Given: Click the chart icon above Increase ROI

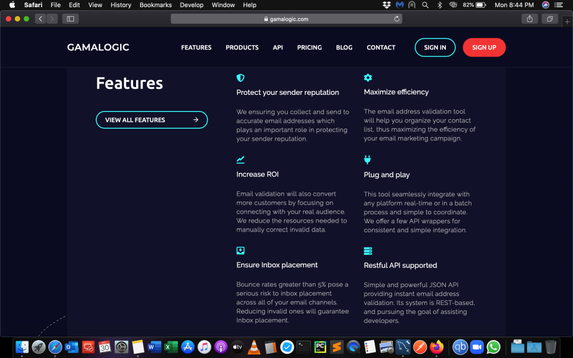Looking at the screenshot, I should (241, 160).
